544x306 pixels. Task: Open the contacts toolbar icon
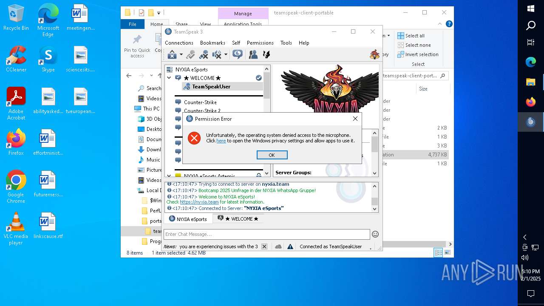click(x=253, y=54)
